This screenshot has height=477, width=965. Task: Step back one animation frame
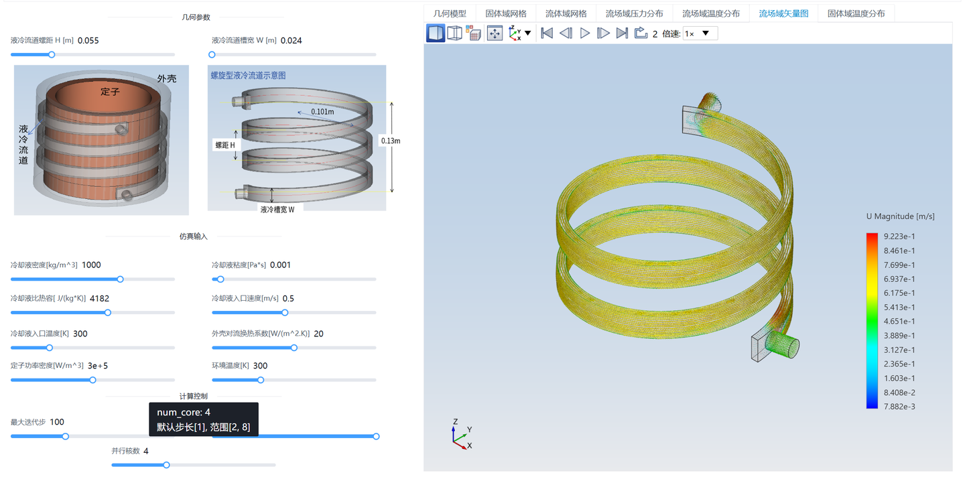(x=566, y=33)
